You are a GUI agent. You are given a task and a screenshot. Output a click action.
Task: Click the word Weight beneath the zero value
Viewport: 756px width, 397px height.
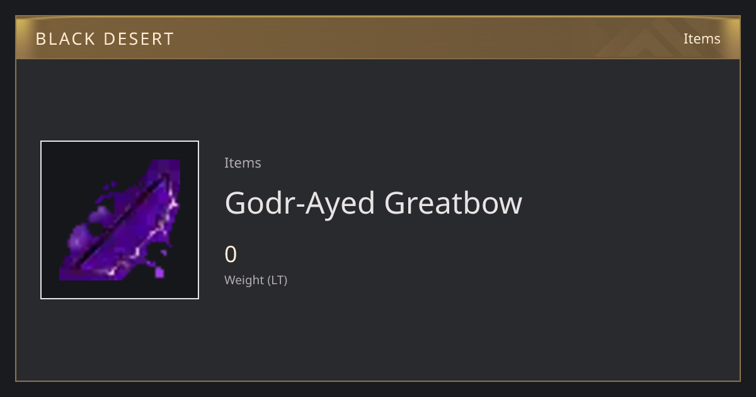click(244, 280)
